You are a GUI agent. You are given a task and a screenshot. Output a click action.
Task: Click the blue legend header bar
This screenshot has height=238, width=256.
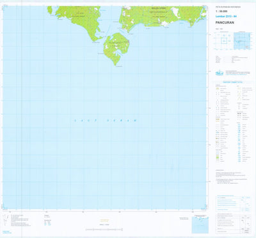[x=232, y=82]
